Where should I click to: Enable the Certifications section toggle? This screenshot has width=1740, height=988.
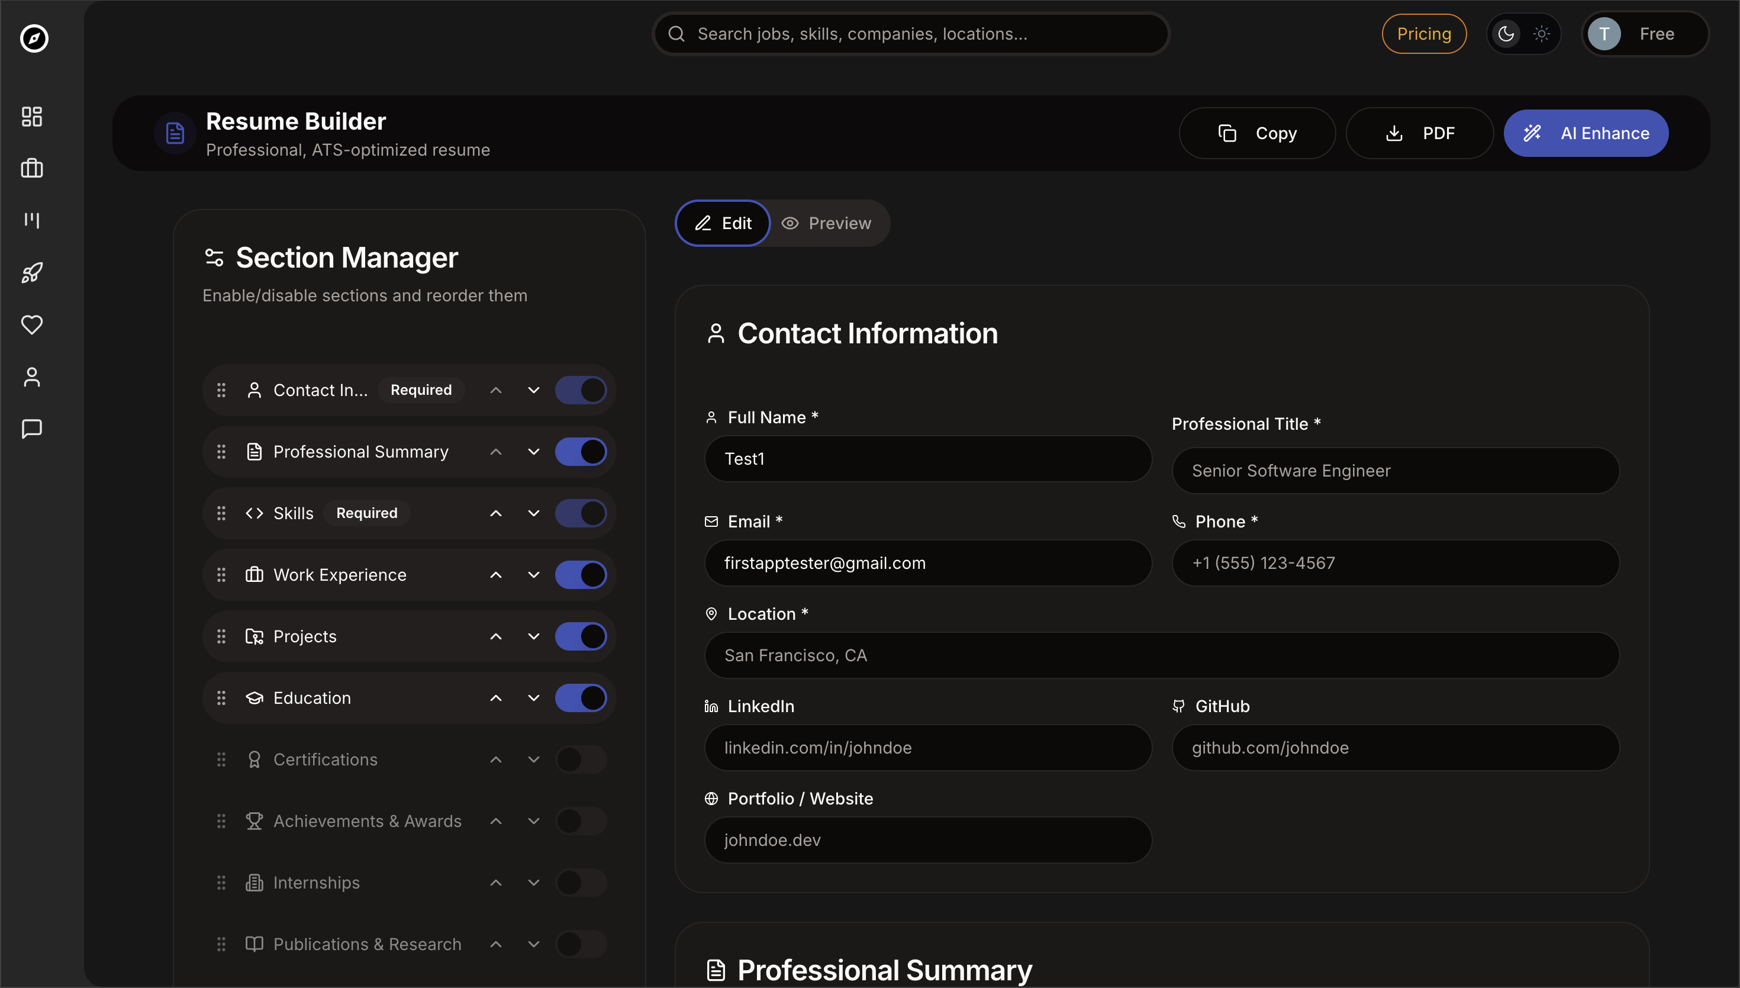tap(581, 759)
